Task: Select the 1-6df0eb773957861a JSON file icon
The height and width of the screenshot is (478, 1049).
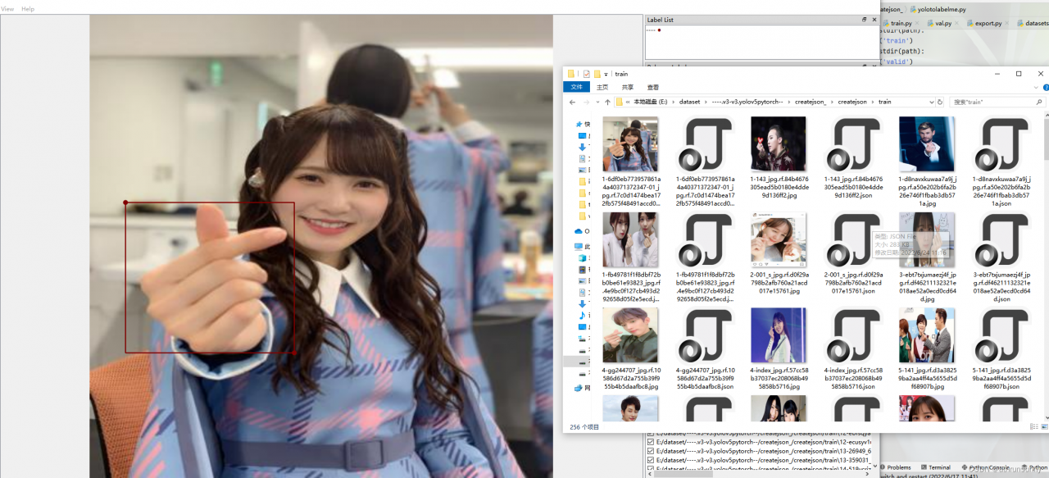Action: (704, 143)
